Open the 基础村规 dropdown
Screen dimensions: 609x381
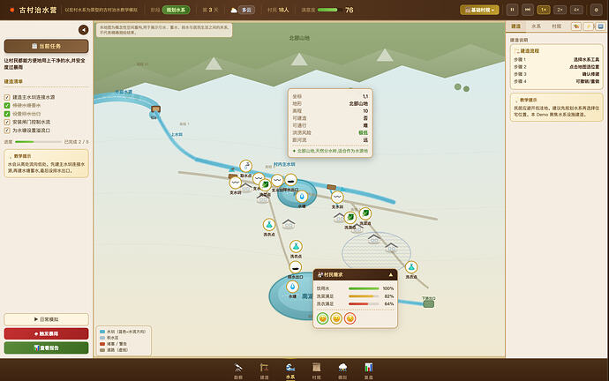pyautogui.click(x=479, y=10)
